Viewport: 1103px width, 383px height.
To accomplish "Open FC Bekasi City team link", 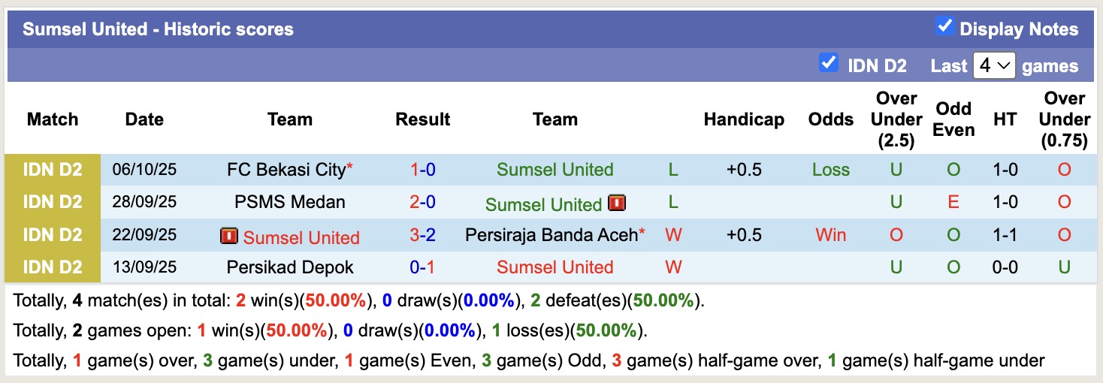I will pyautogui.click(x=286, y=170).
